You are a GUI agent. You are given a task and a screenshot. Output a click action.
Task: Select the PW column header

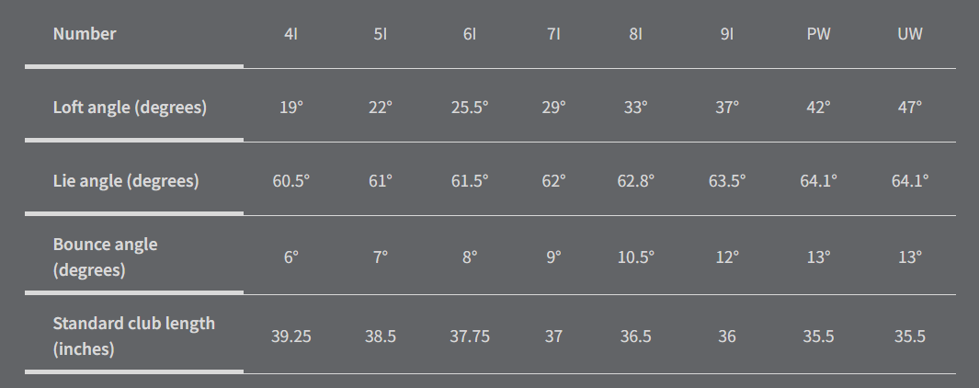(818, 35)
